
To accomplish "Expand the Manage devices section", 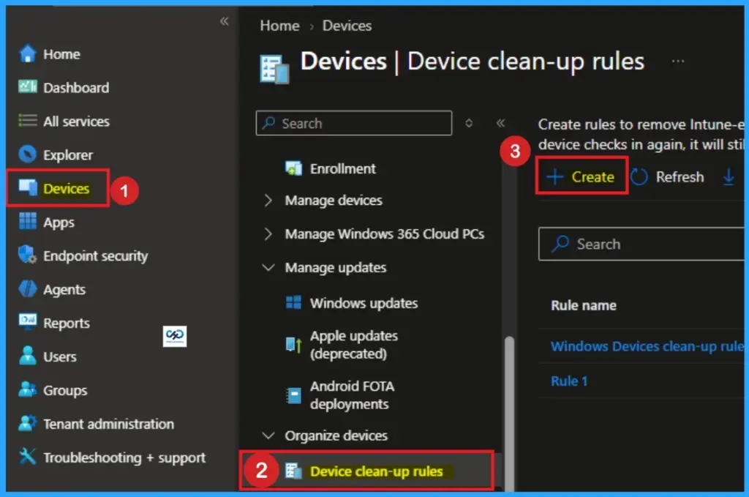I will click(268, 201).
